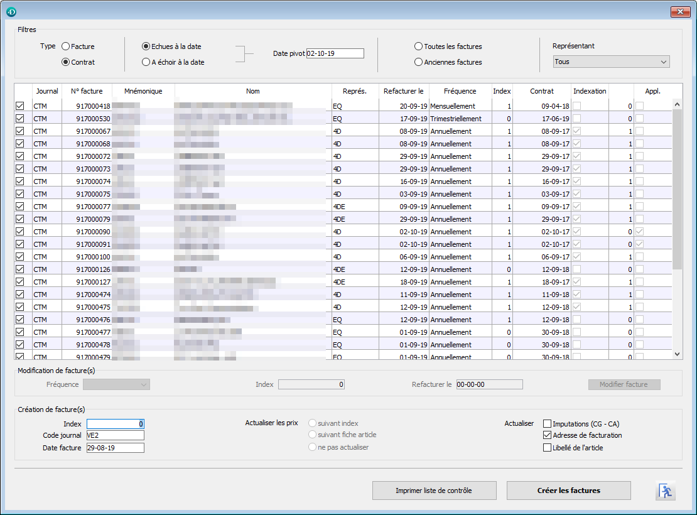The width and height of the screenshot is (697, 515).
Task: Open the Représentant dropdown
Action: point(611,62)
